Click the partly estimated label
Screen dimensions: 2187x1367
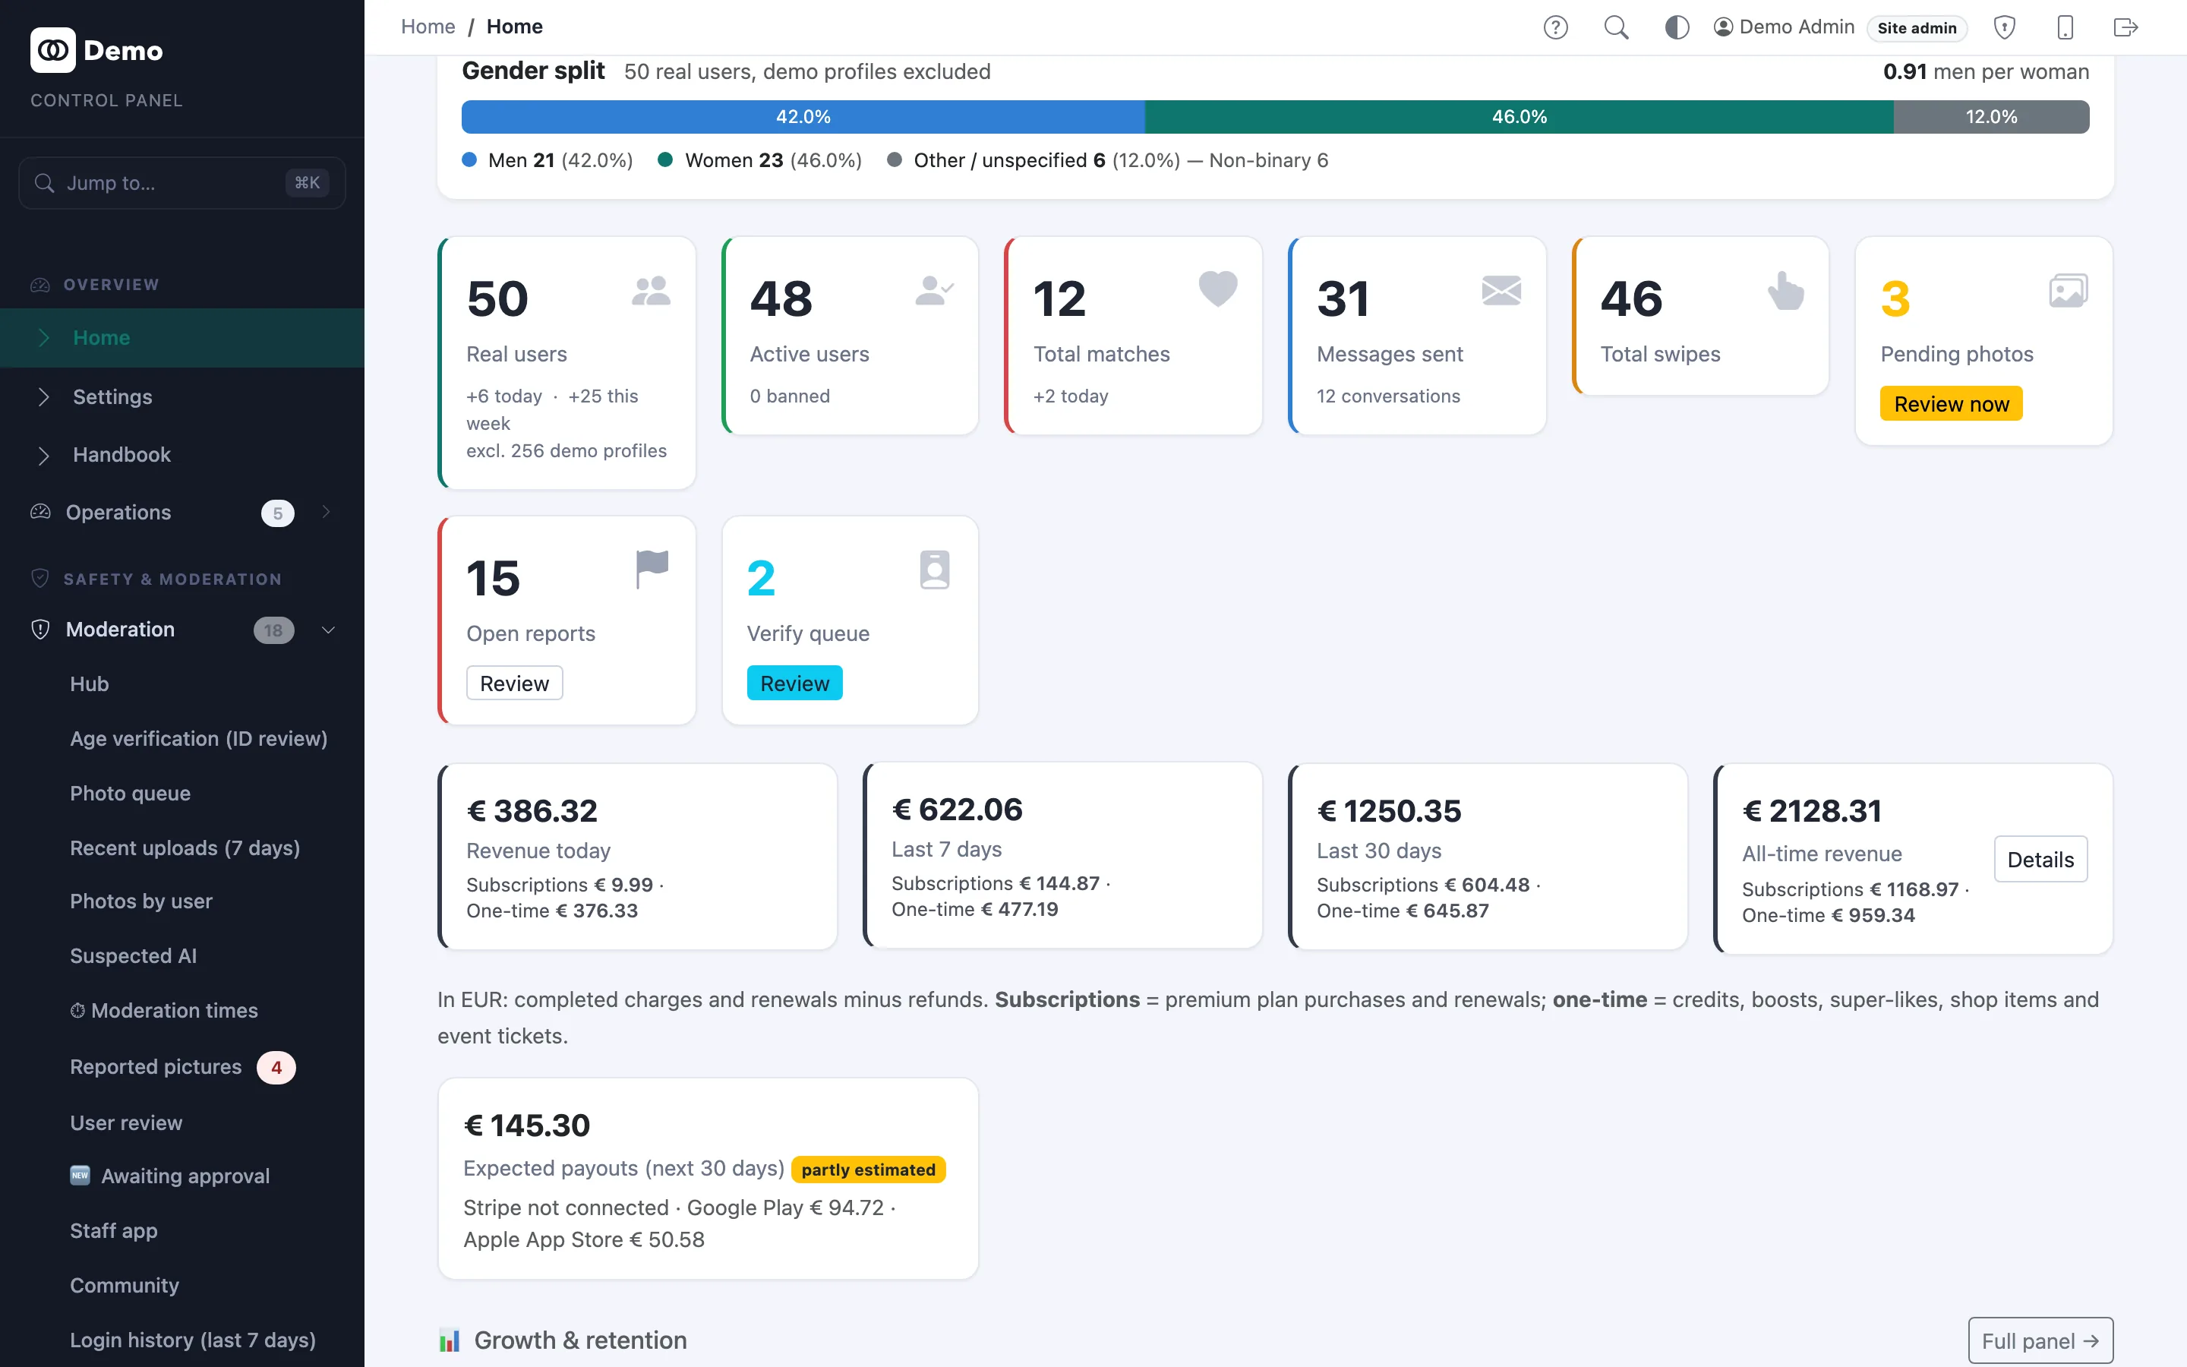tap(867, 1169)
